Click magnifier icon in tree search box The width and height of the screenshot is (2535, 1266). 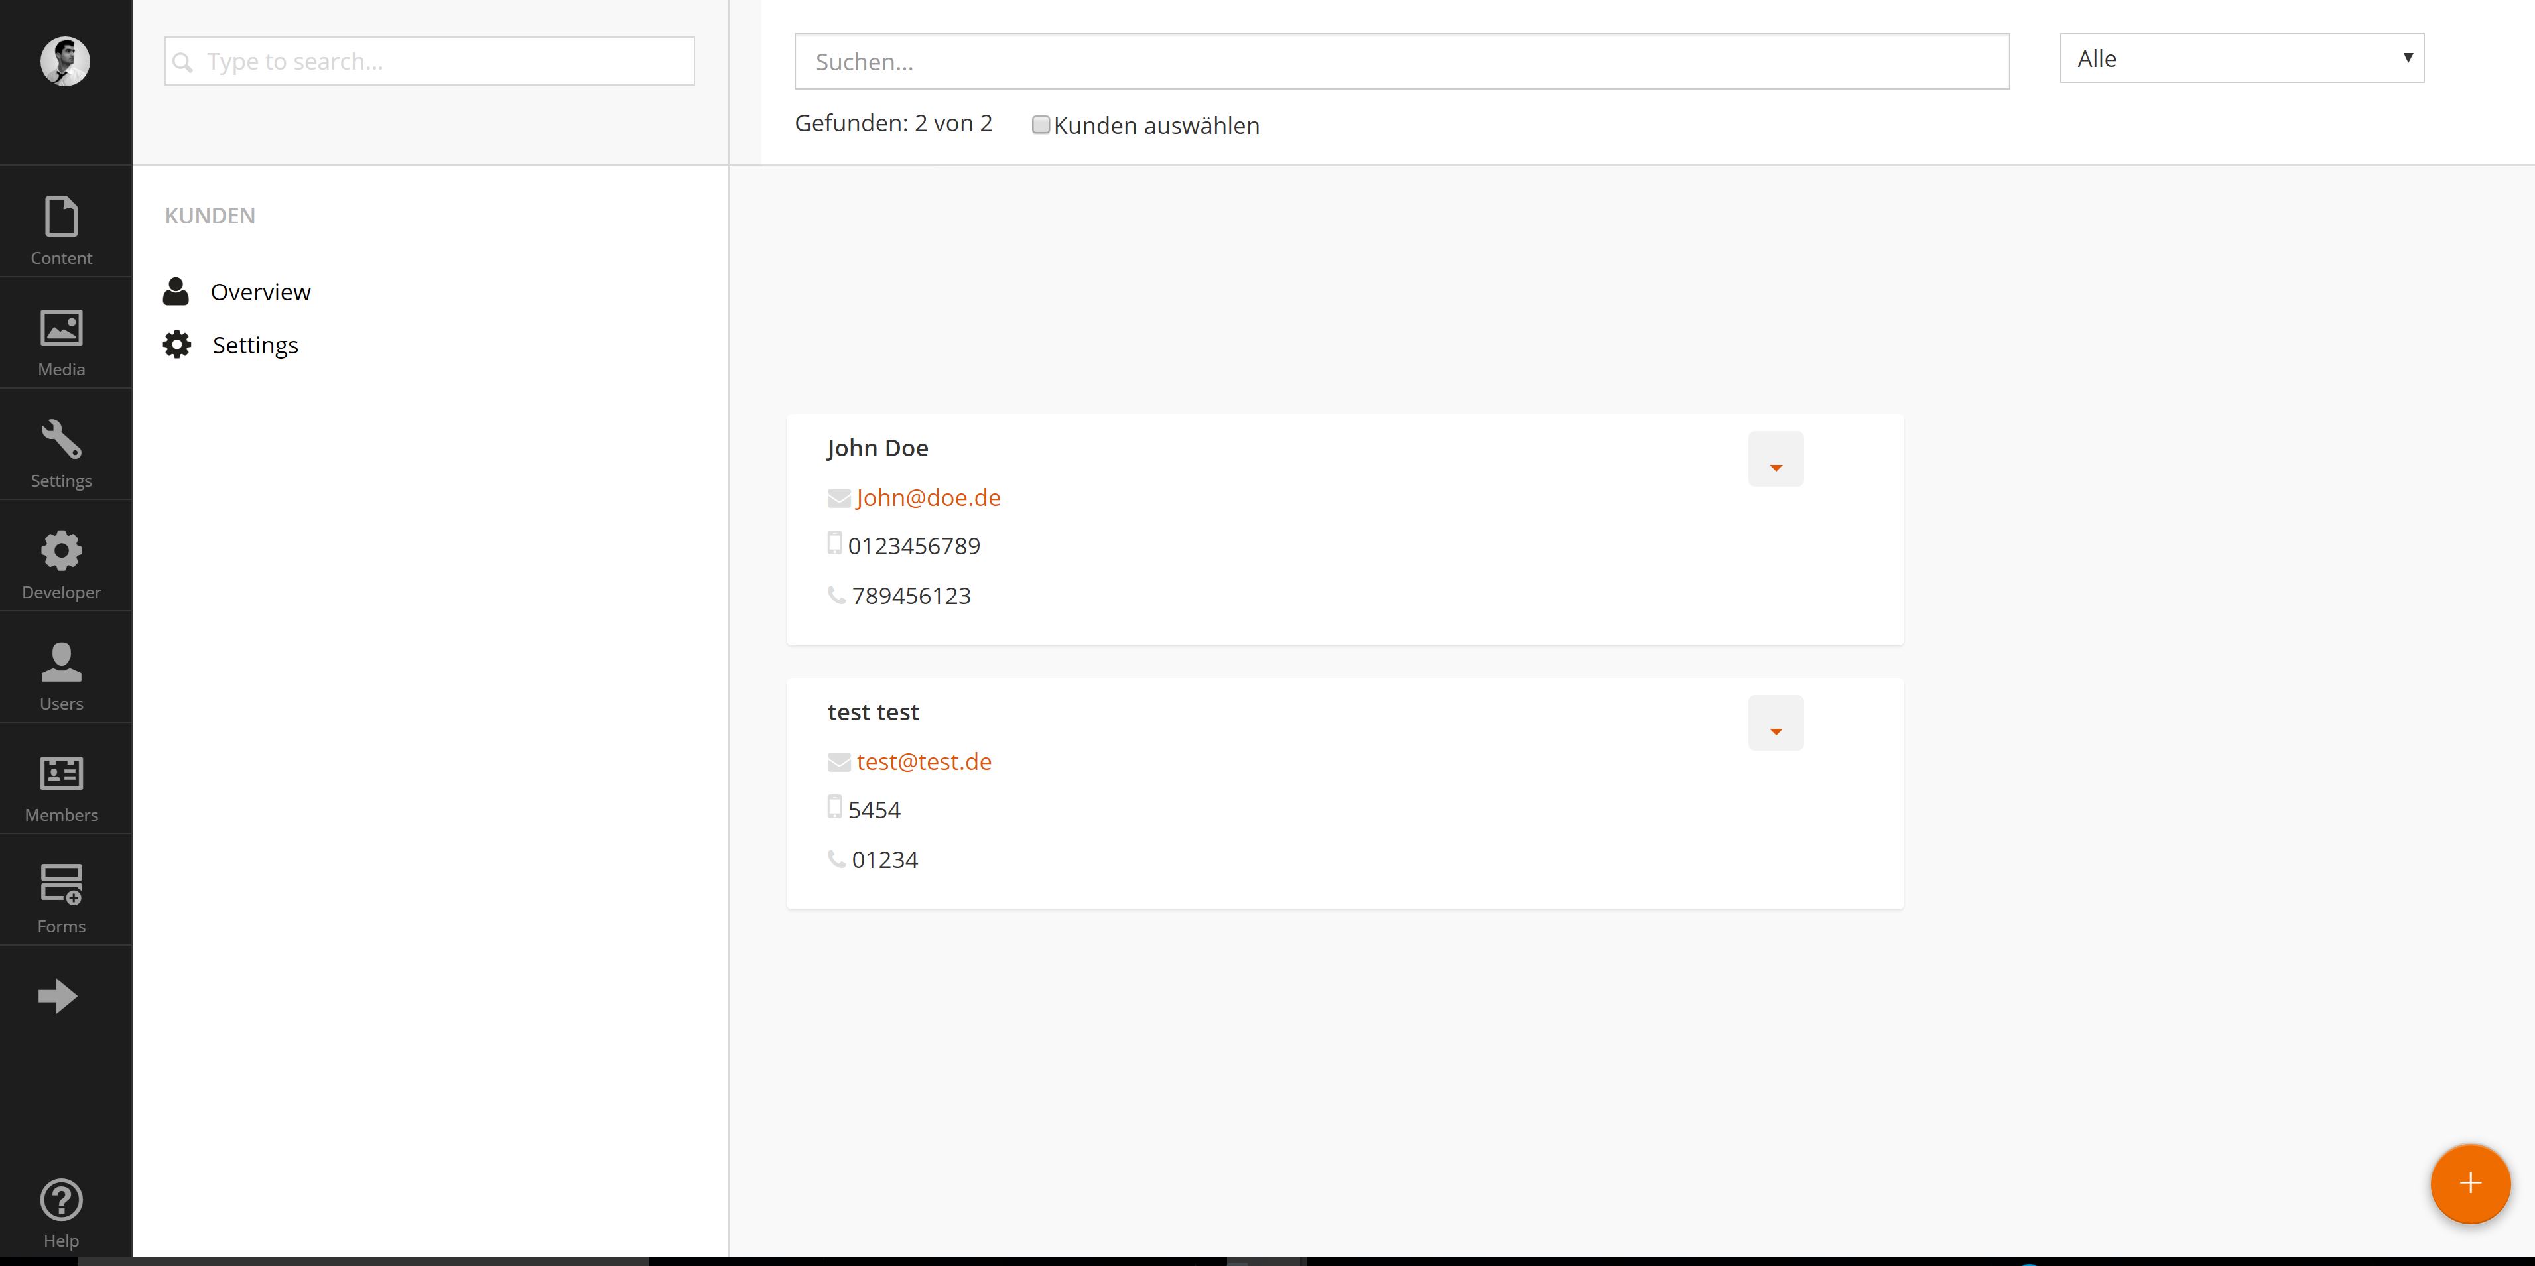[183, 62]
